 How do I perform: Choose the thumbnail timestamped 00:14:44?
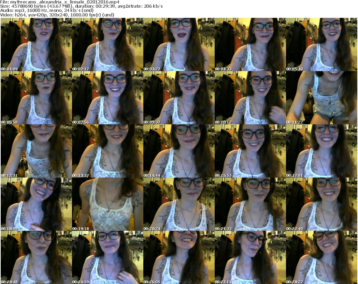coord(179,151)
